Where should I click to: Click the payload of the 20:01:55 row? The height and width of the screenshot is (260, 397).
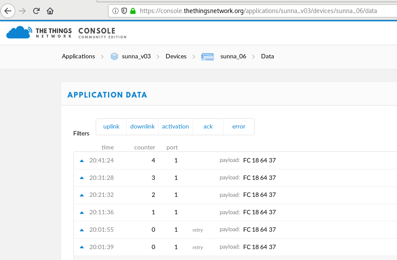point(260,230)
